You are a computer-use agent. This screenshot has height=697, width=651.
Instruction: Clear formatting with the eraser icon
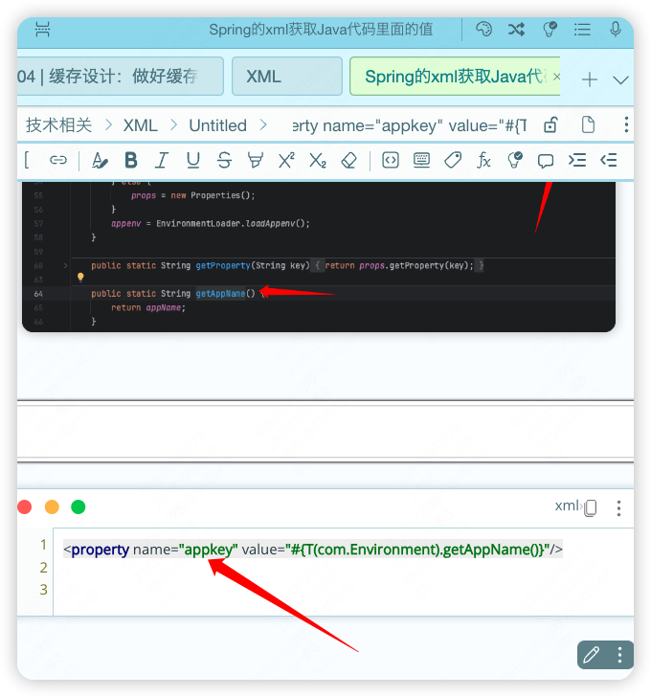click(x=348, y=160)
